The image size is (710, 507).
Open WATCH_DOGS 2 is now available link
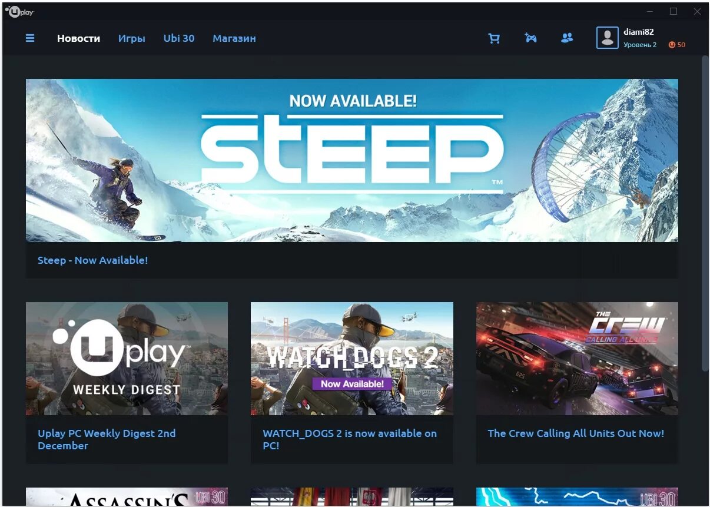350,439
